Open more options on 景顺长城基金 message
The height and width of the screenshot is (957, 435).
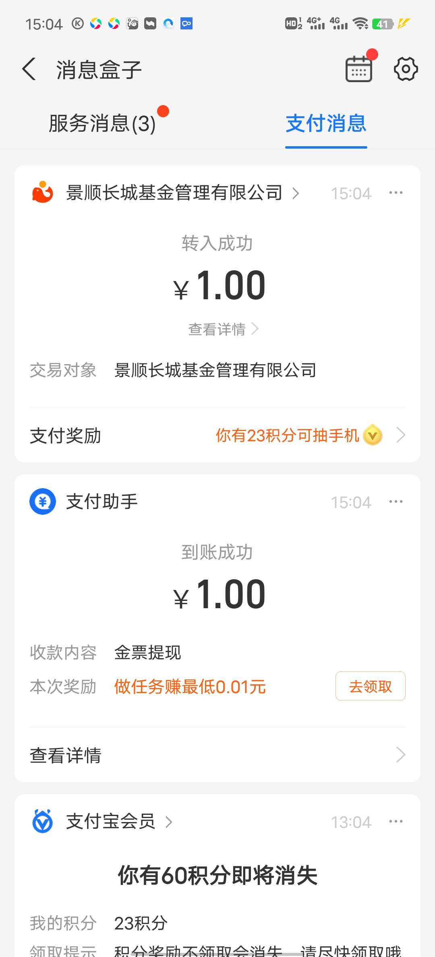coord(396,193)
